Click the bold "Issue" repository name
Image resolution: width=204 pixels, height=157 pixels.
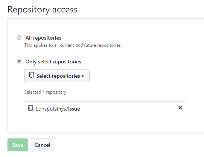(74, 109)
